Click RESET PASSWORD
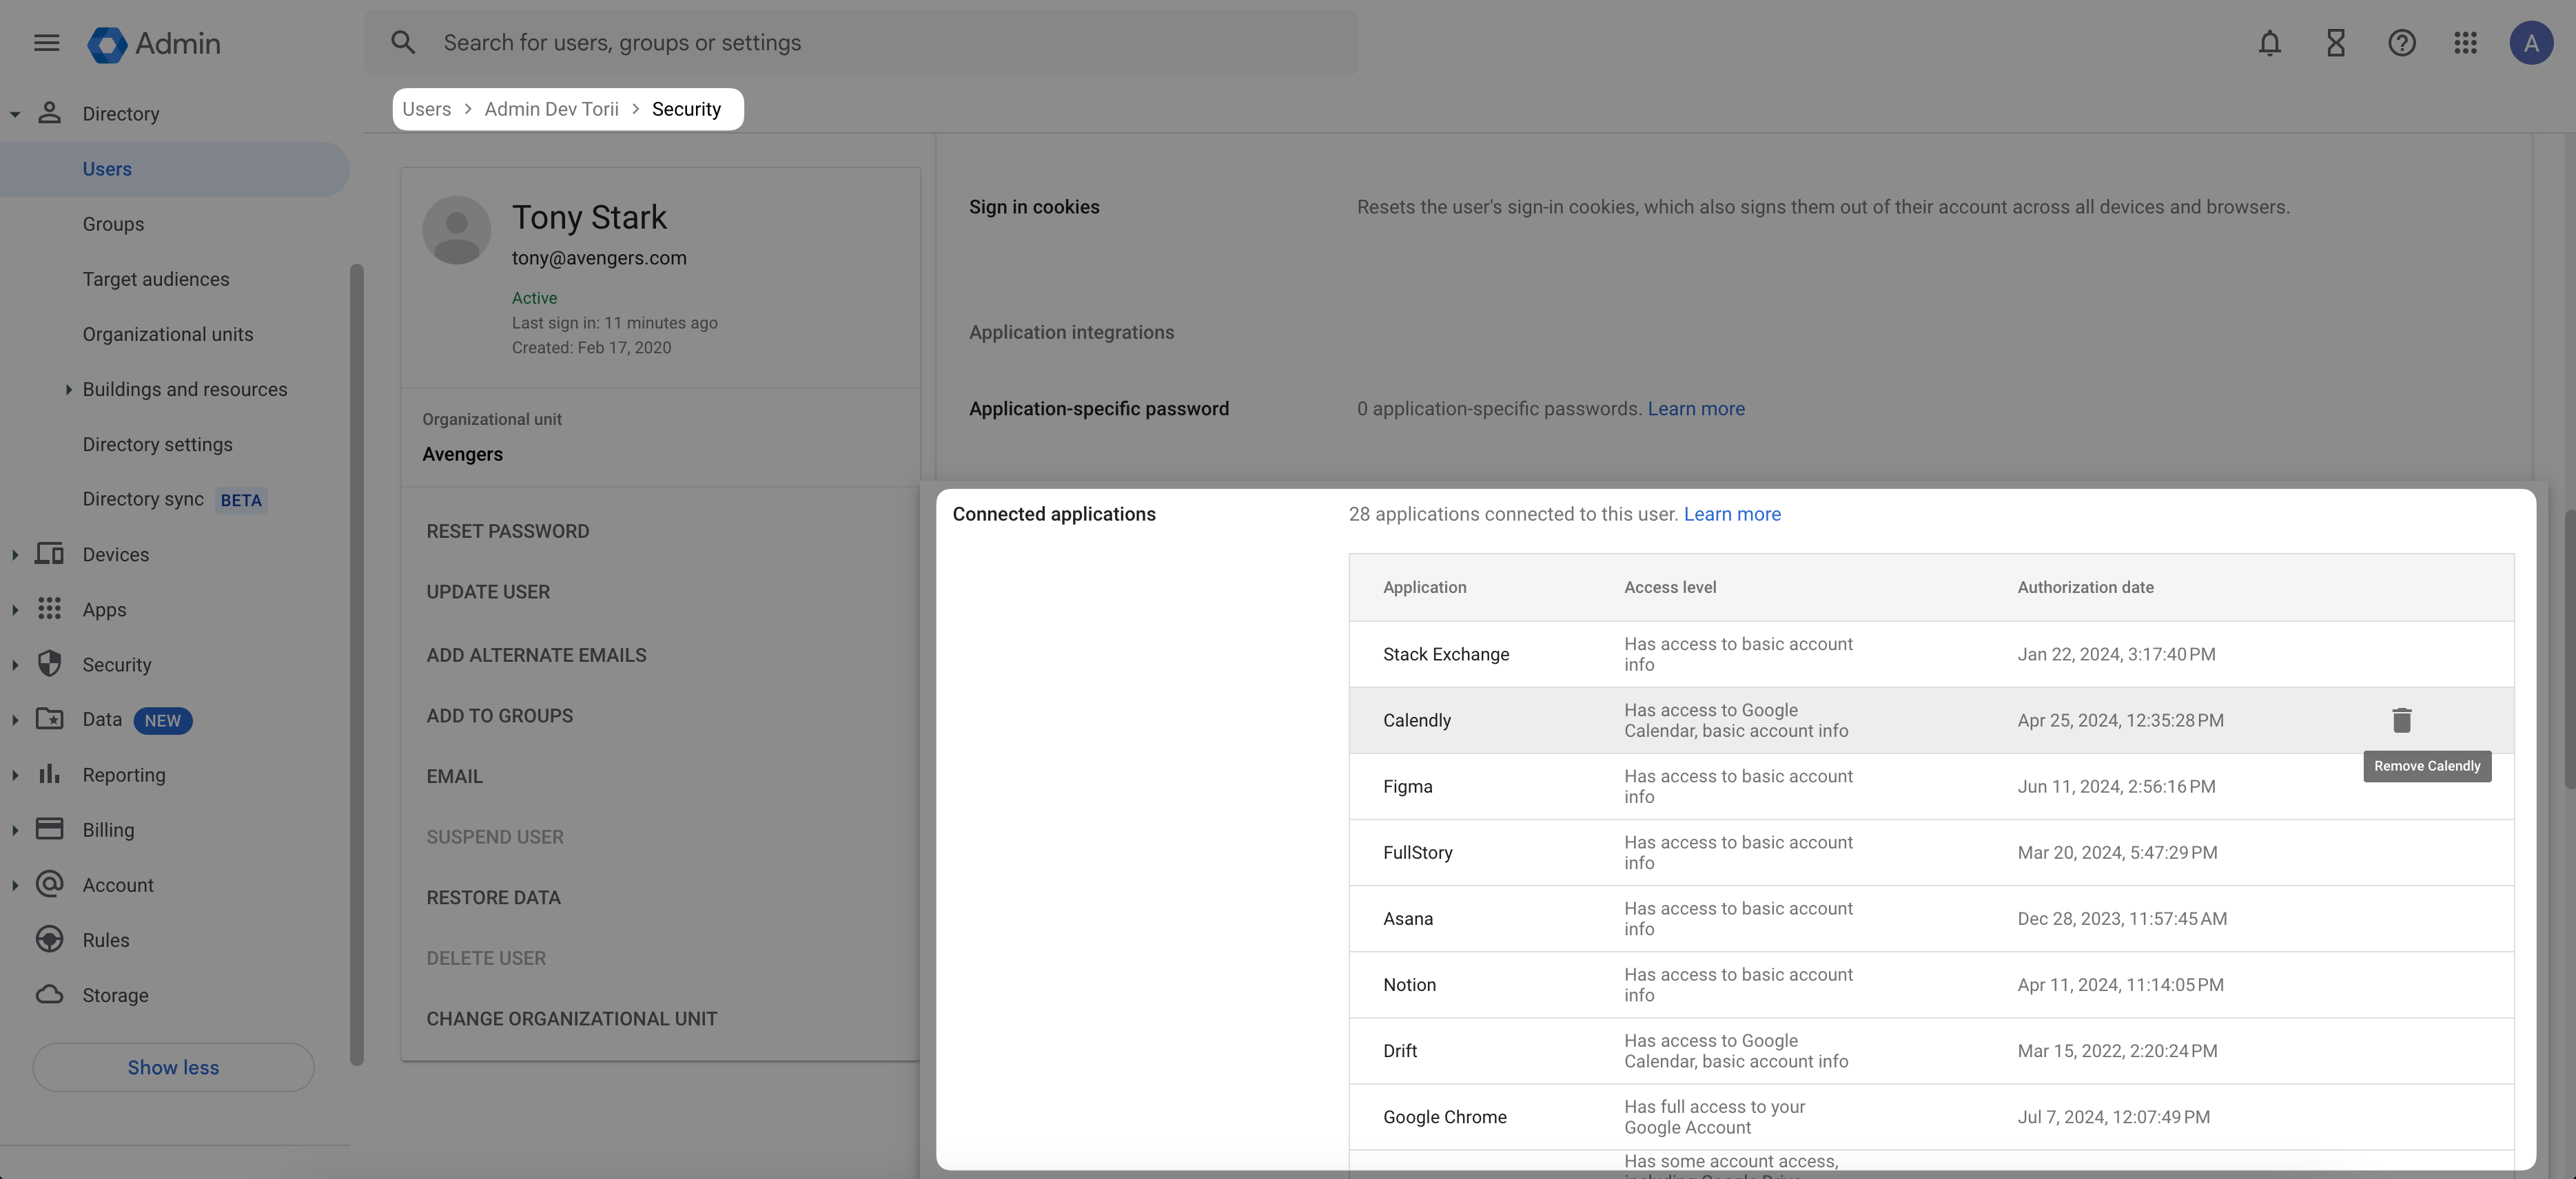Viewport: 2576px width, 1179px height. pos(508,532)
